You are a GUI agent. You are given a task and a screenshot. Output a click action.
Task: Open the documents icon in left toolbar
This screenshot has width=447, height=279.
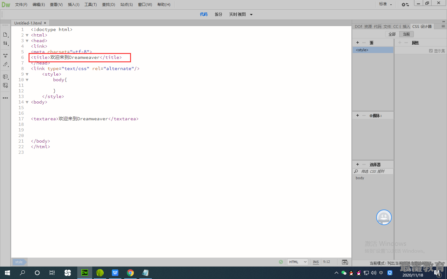point(5,35)
